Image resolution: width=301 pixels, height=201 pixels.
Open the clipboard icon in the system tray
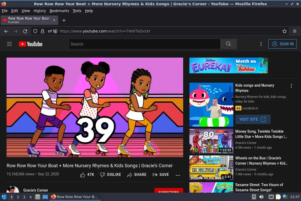point(278,197)
